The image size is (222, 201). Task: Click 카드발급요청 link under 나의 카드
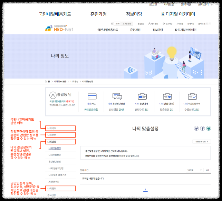click(x=91, y=110)
